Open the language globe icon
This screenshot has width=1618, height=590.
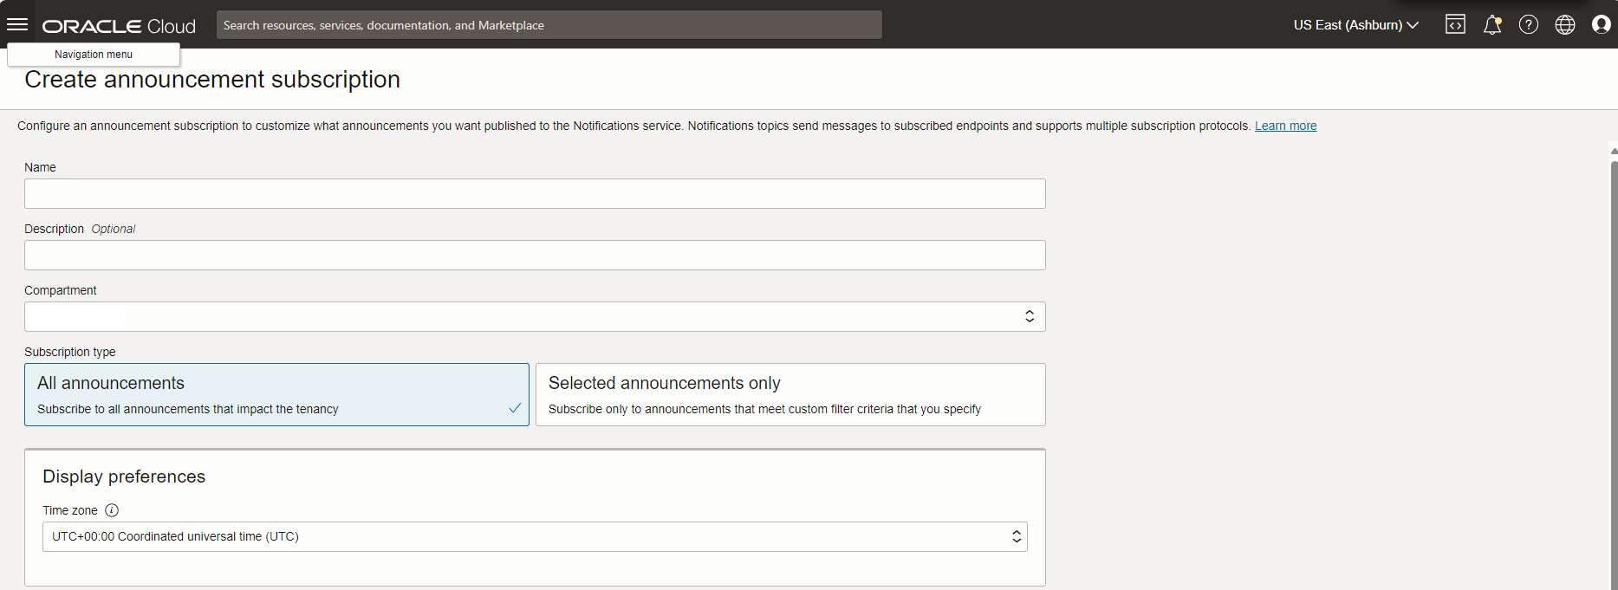[1565, 25]
